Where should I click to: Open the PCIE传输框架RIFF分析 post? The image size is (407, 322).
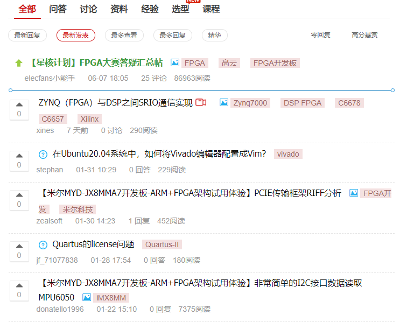[190, 193]
